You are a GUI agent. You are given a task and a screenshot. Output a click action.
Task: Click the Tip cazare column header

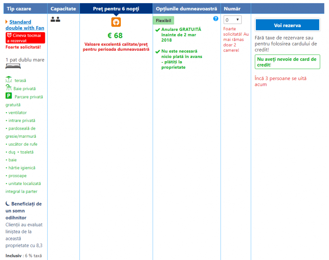click(x=19, y=9)
